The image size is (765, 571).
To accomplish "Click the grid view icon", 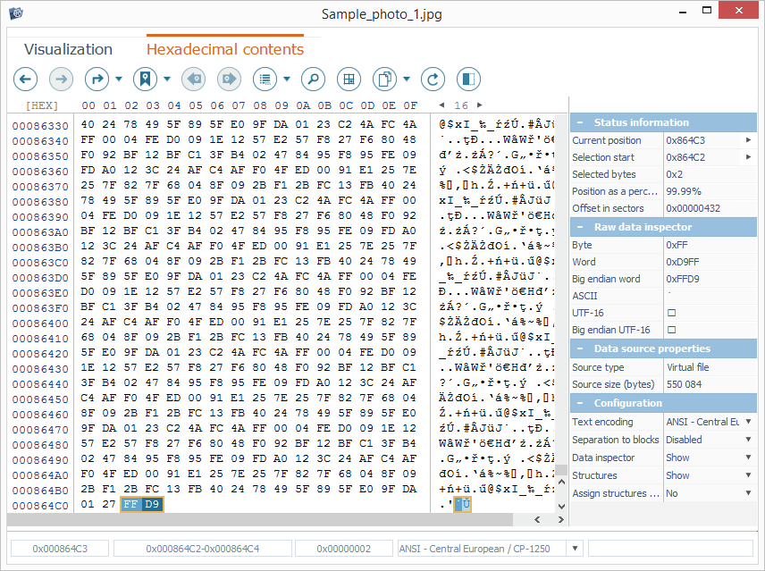I will pyautogui.click(x=349, y=79).
